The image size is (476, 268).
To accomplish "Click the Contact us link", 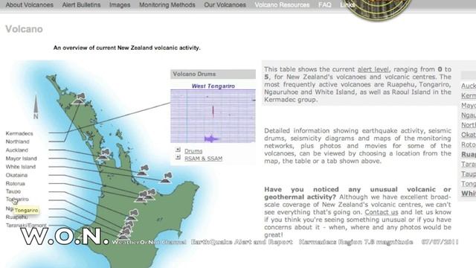I will tap(382, 212).
